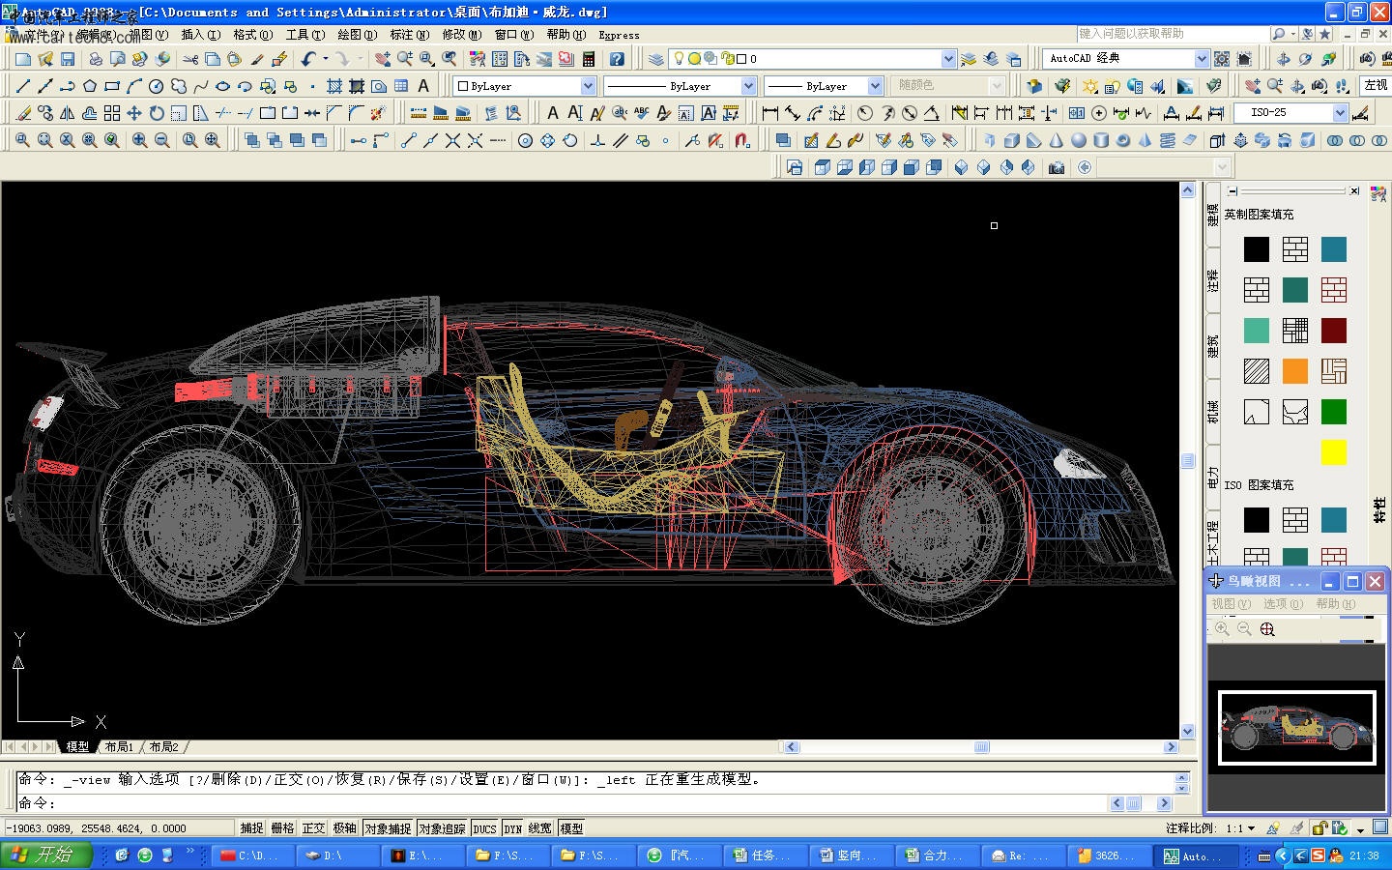Select the Polygon draw tool
This screenshot has width=1392, height=870.
click(x=90, y=86)
